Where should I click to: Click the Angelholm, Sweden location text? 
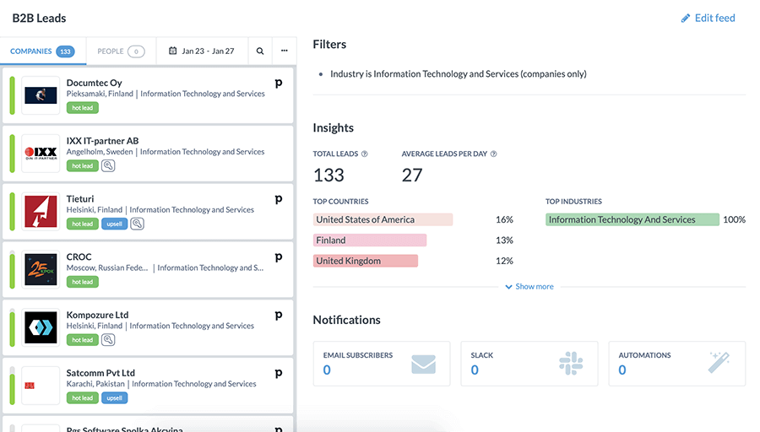100,152
